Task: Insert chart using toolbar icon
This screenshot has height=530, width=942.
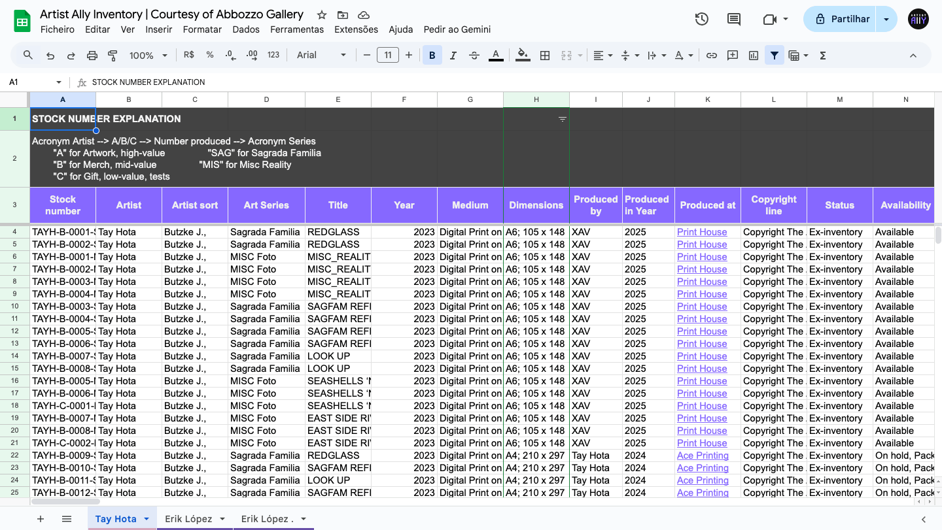Action: tap(754, 56)
